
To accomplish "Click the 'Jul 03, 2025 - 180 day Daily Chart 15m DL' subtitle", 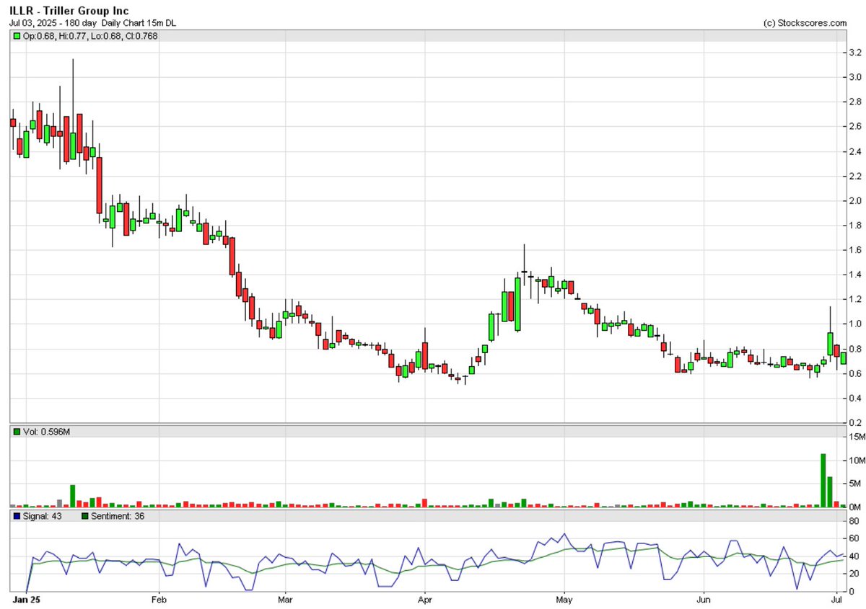I will 92,23.
